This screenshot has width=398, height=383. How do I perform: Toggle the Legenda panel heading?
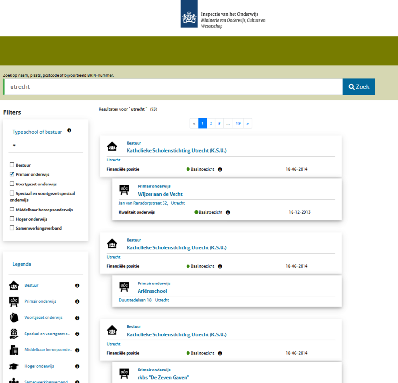tap(22, 264)
